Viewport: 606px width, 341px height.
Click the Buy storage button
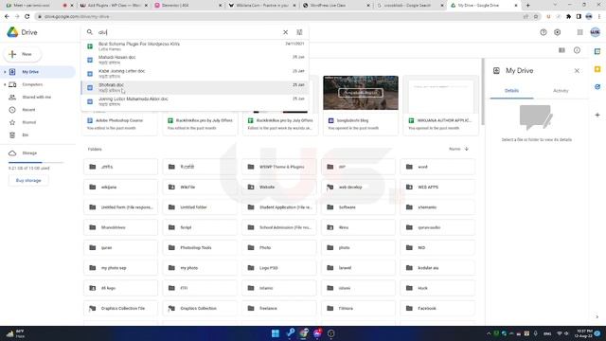(x=28, y=181)
